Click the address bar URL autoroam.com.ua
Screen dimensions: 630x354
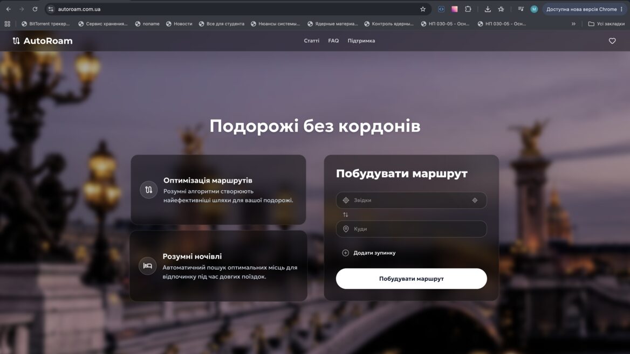pos(79,9)
